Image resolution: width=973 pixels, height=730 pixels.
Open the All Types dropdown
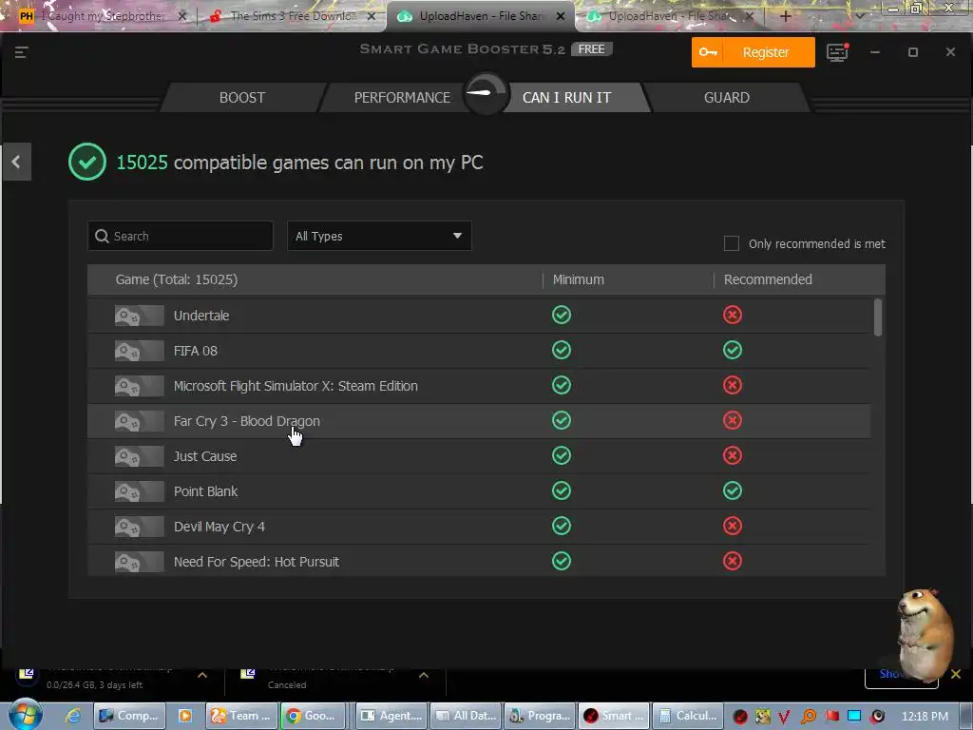pos(379,236)
